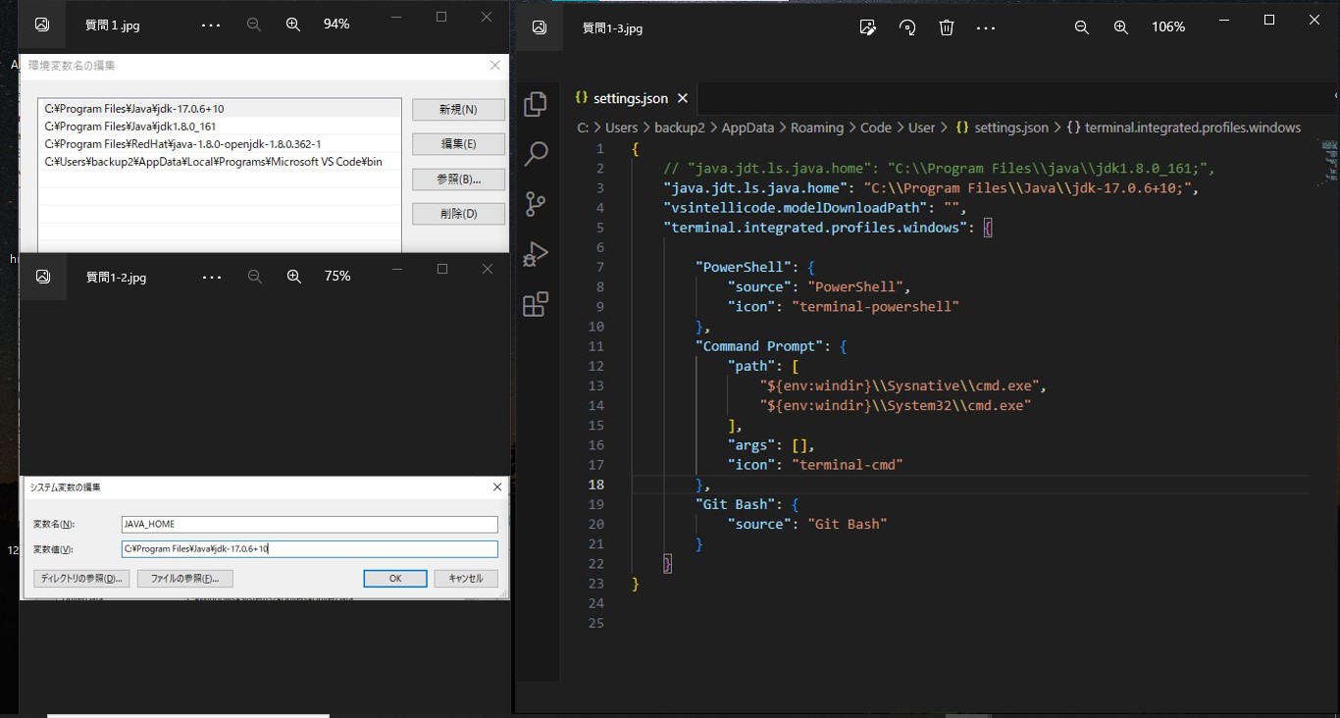Delete 質問1-3.jpg with the trash icon
Screen dimensions: 1340x718
(947, 27)
